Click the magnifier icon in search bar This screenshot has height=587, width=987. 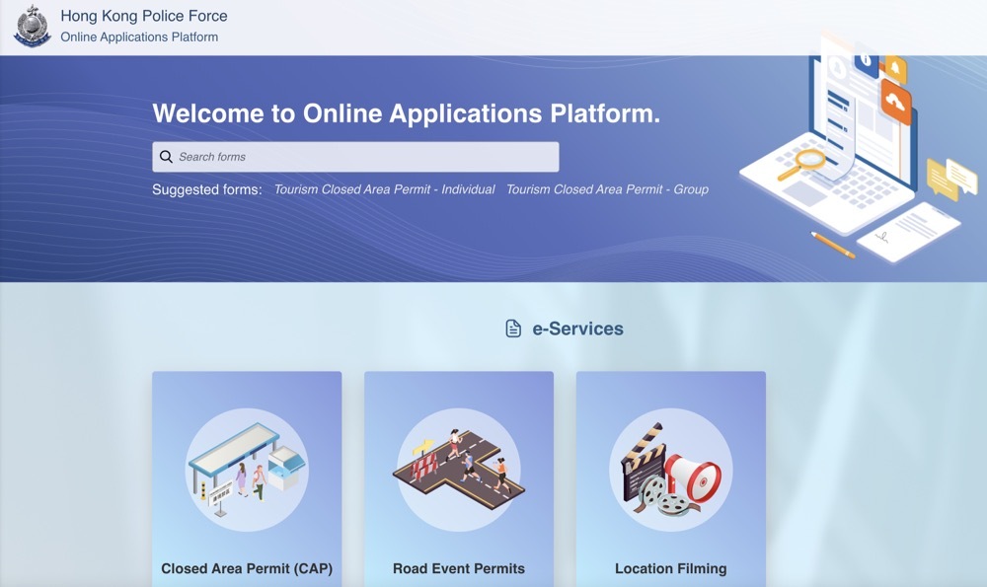(x=166, y=157)
